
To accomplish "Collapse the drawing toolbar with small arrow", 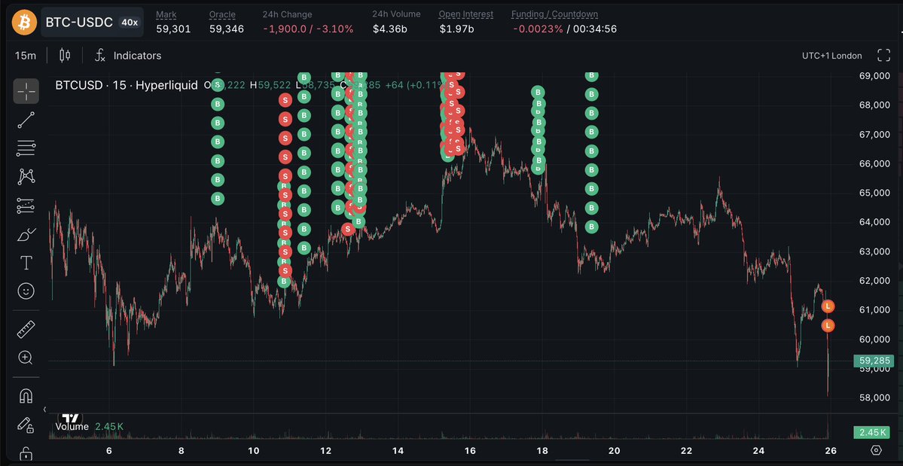I will coord(45,410).
